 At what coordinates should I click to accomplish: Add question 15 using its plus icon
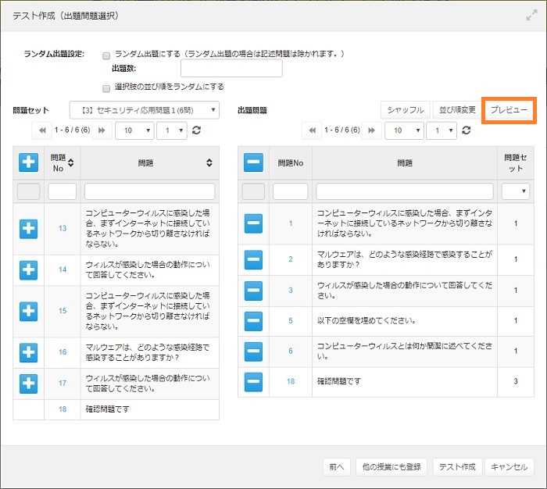[29, 310]
